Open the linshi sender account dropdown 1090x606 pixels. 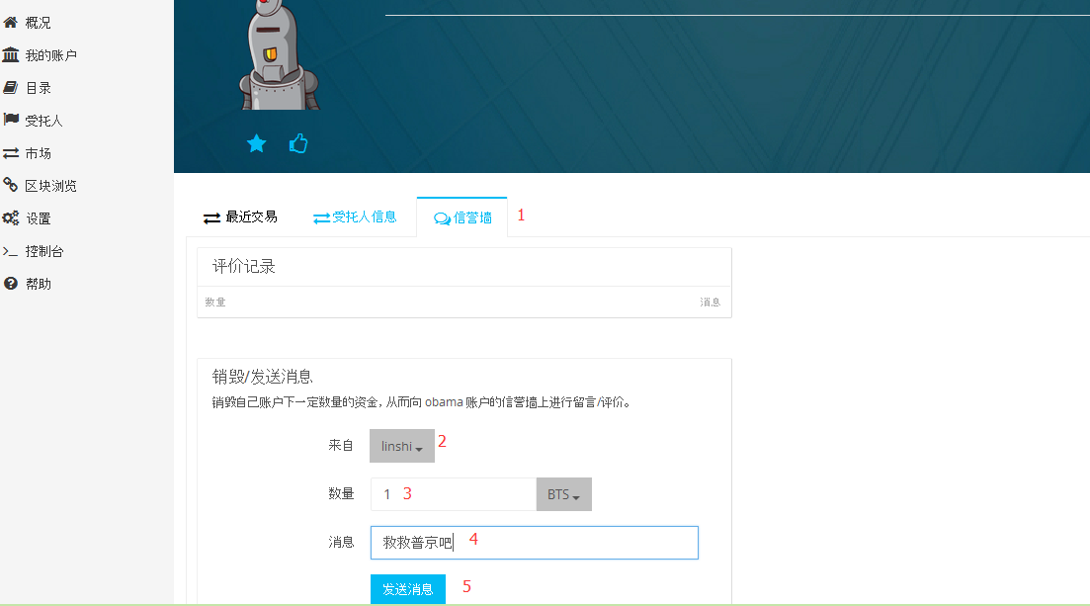pyautogui.click(x=402, y=446)
